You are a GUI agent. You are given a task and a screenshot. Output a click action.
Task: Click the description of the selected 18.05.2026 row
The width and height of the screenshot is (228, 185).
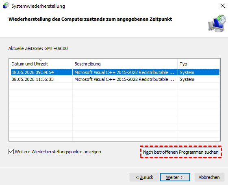click(x=124, y=72)
